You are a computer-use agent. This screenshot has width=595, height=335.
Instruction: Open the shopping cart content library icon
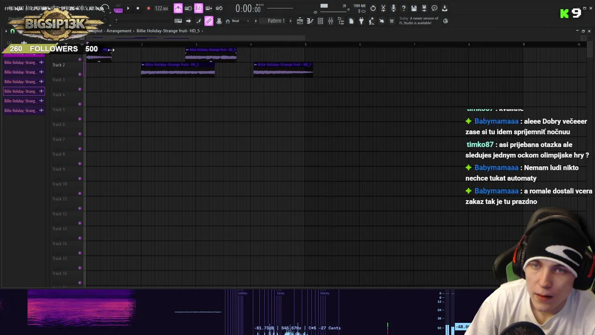coord(392,21)
